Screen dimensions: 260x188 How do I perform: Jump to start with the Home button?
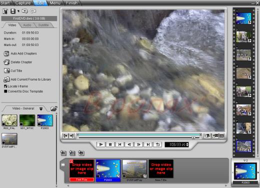coord(119,144)
